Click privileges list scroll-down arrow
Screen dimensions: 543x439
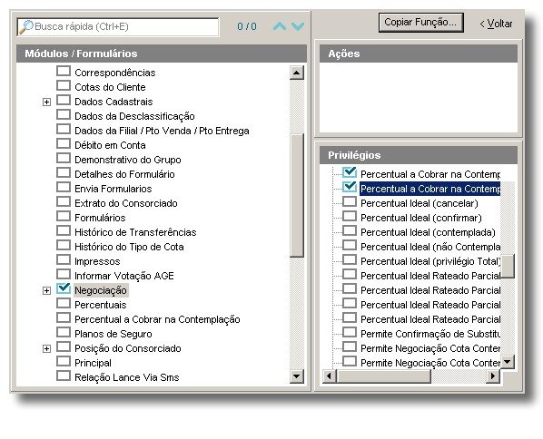[x=508, y=362]
